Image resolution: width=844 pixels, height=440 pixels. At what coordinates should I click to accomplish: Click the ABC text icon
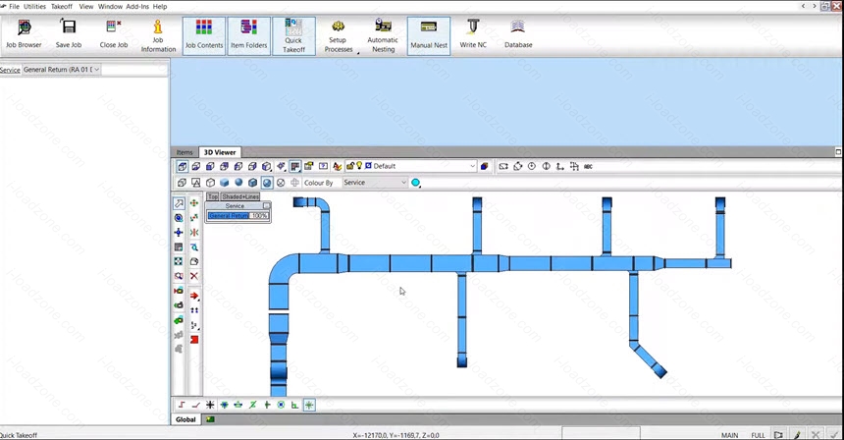[588, 166]
